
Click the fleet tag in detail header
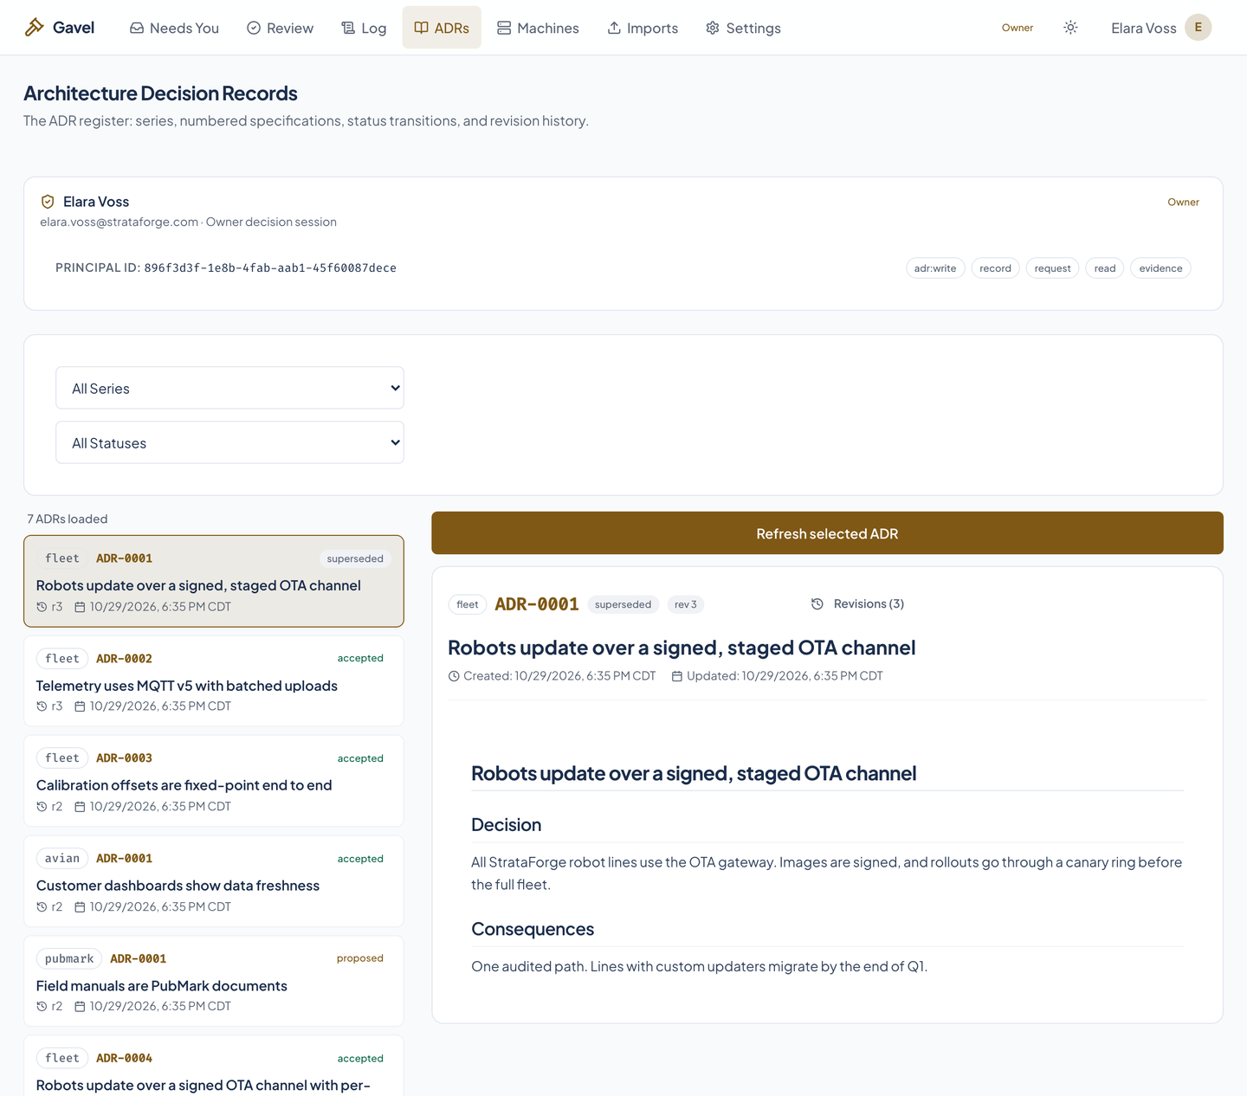[468, 604]
